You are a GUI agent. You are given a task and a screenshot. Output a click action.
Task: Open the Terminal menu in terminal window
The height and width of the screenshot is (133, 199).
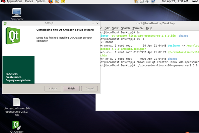pyautogui.click(x=138, y=28)
